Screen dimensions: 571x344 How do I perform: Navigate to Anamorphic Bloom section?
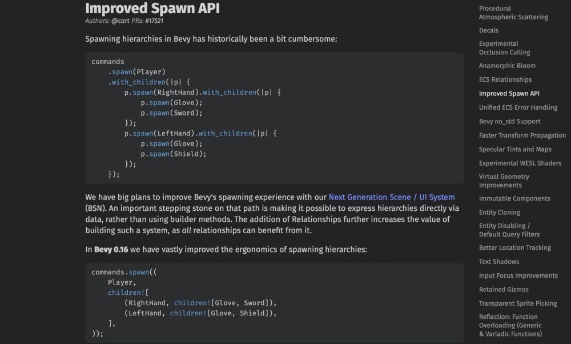[507, 66]
